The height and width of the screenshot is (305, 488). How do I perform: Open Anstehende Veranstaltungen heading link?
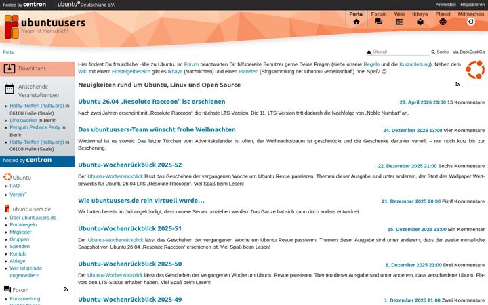[39, 91]
